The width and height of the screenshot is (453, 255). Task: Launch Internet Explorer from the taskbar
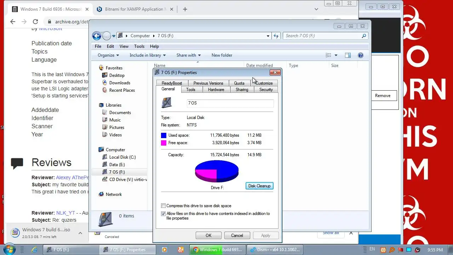34,250
